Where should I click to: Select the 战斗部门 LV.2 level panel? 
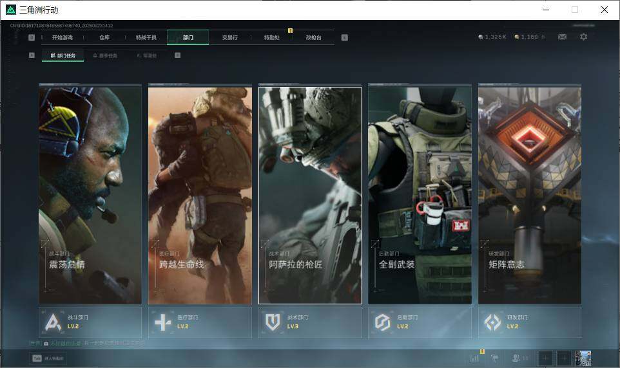tap(90, 322)
